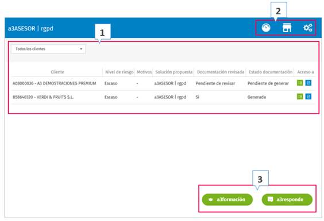Sort by Nivel de riesgo column header
324x221 pixels.
(x=119, y=72)
